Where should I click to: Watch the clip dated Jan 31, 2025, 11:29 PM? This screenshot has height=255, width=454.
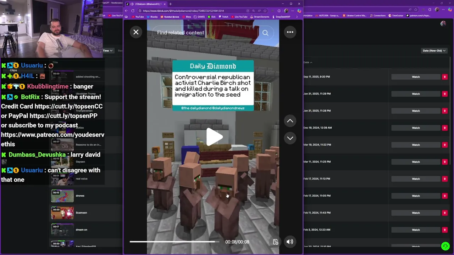coord(416,94)
